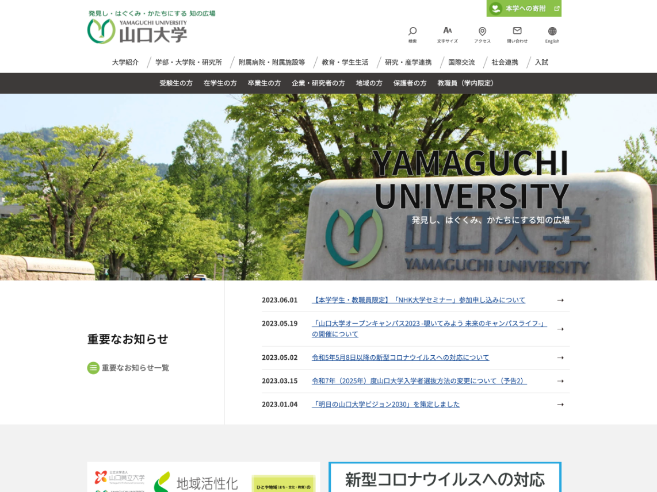Select 卒業生の方 in the dark bar
The height and width of the screenshot is (492, 657).
265,83
